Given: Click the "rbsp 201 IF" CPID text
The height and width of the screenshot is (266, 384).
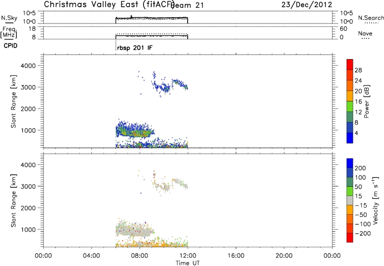Looking at the screenshot, I should 134,48.
